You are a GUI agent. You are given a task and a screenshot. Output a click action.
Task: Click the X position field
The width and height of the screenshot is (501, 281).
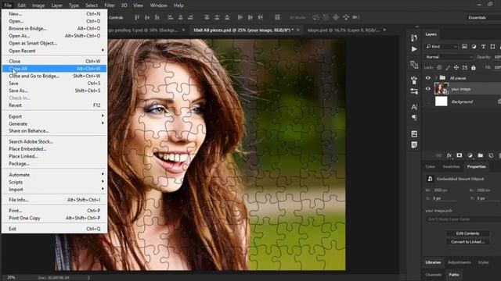pyautogui.click(x=444, y=198)
